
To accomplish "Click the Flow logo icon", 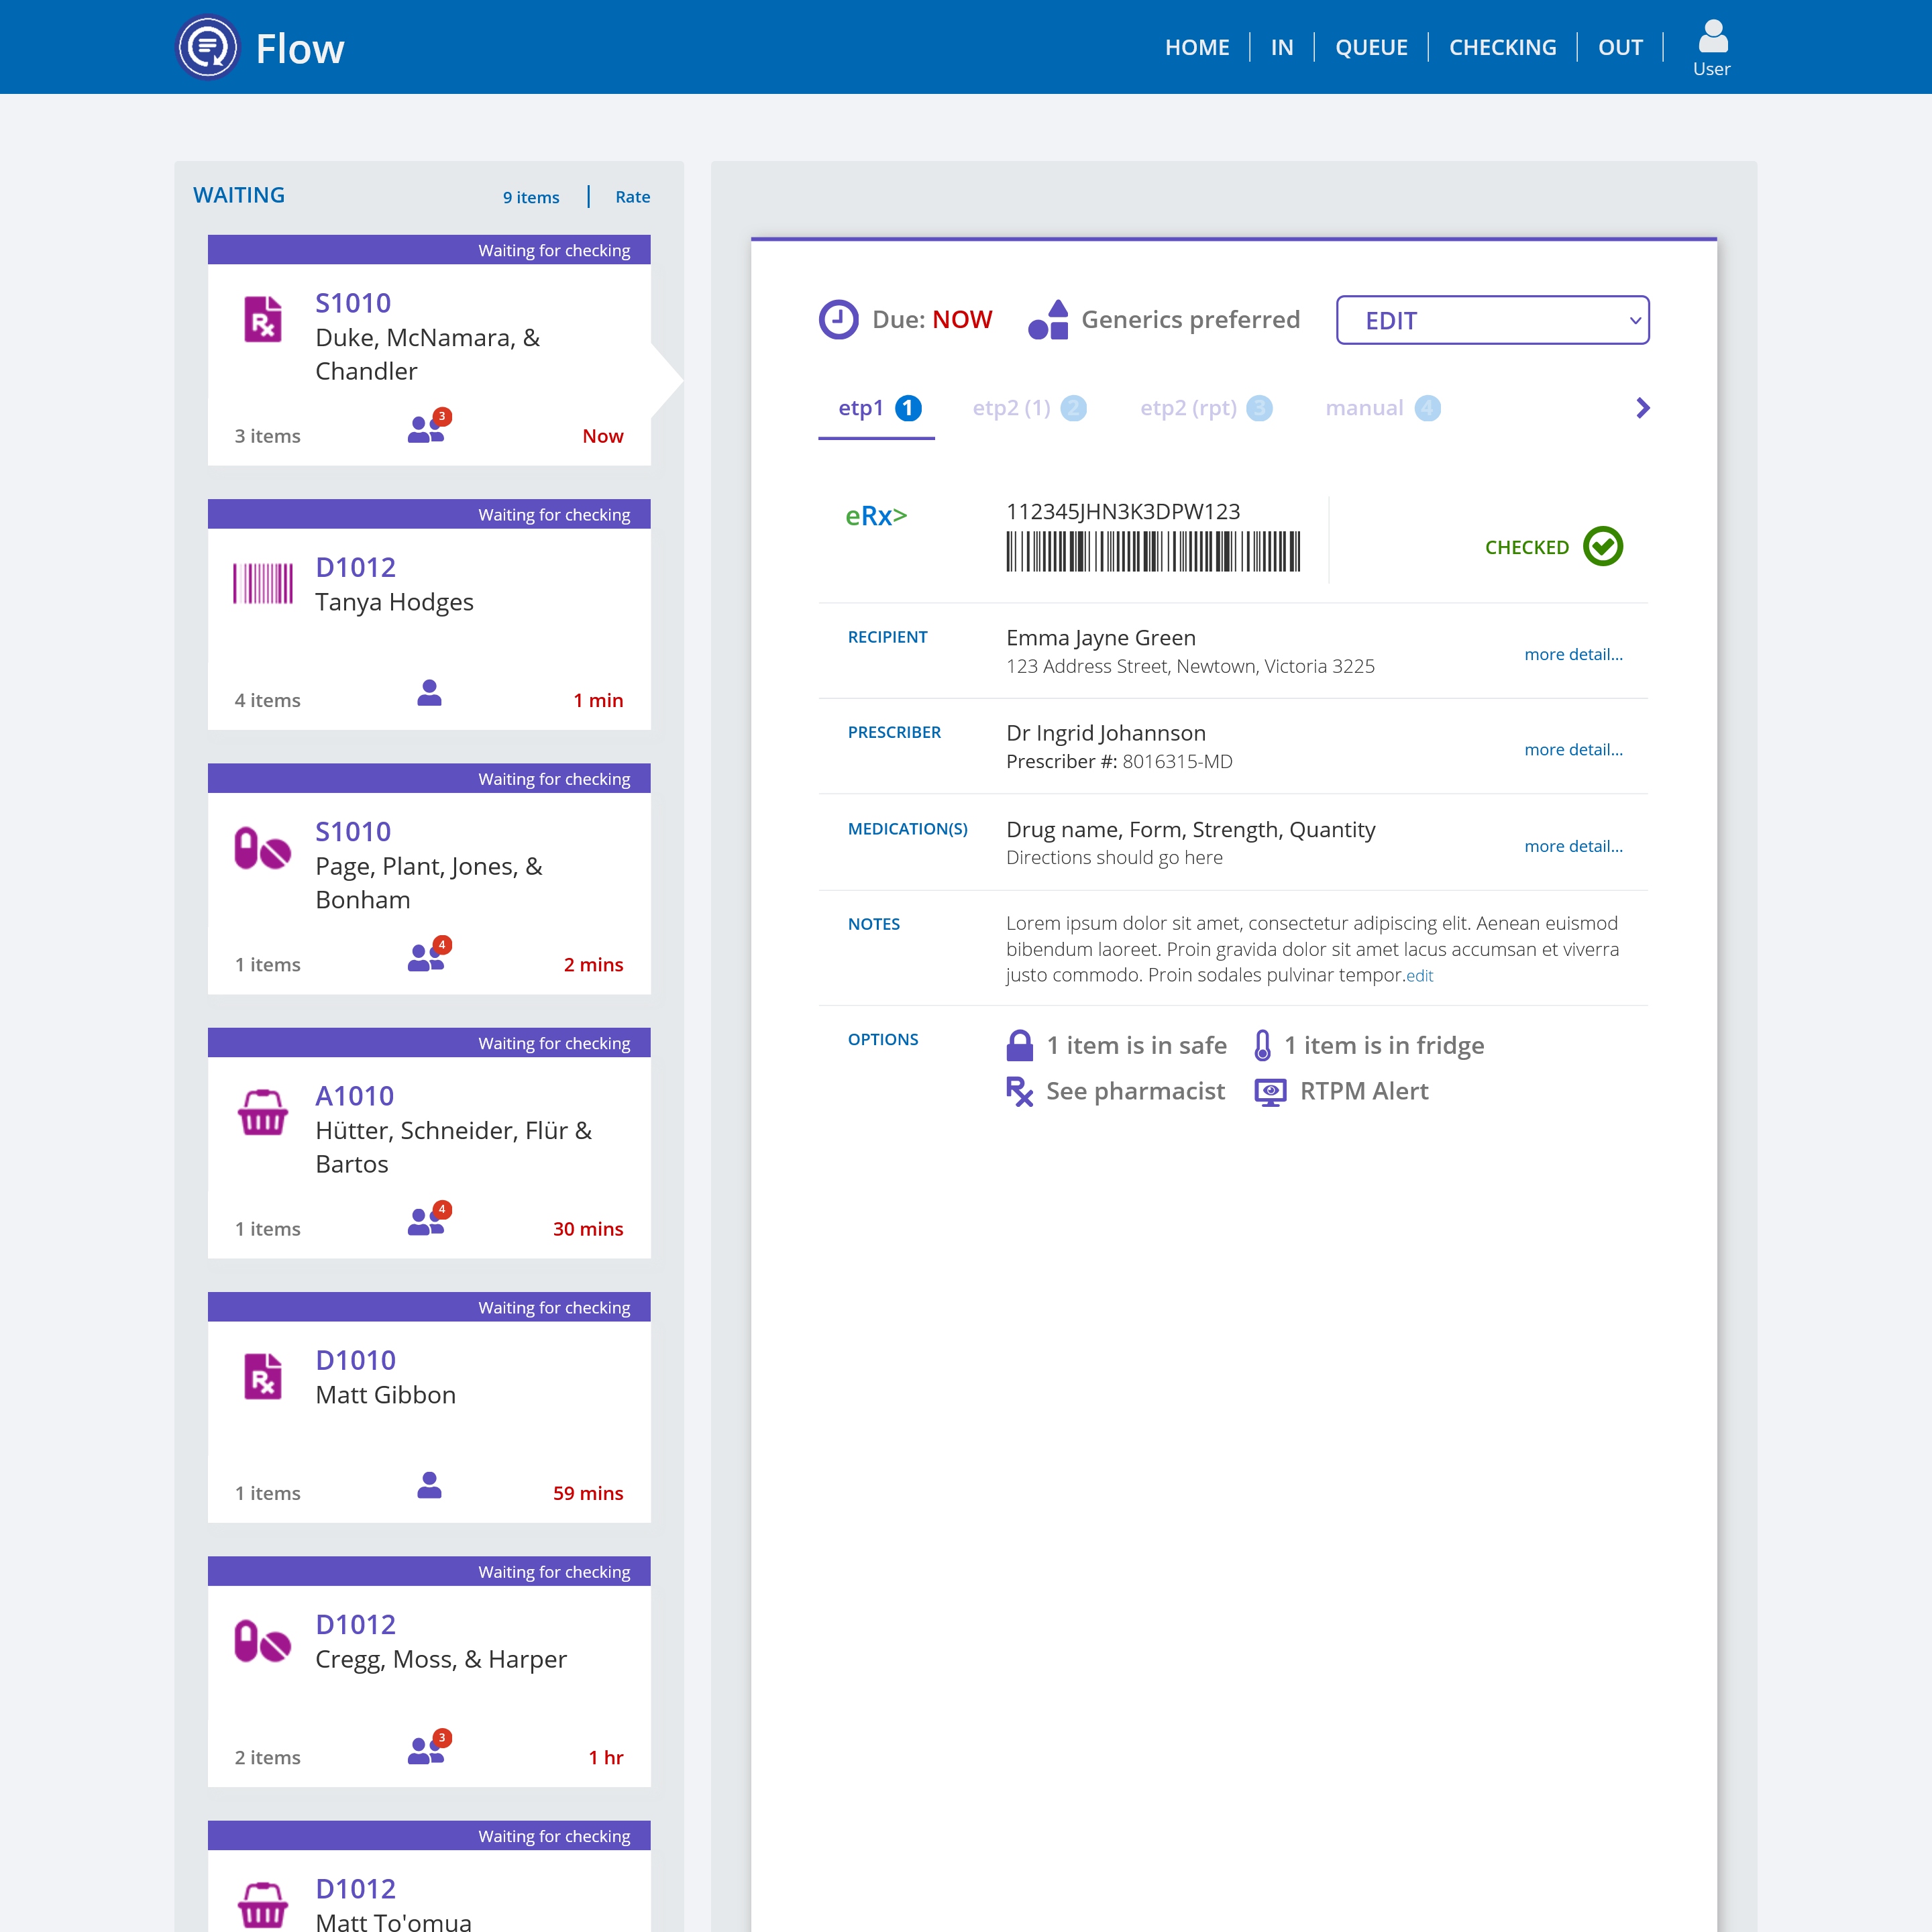I will (208, 47).
